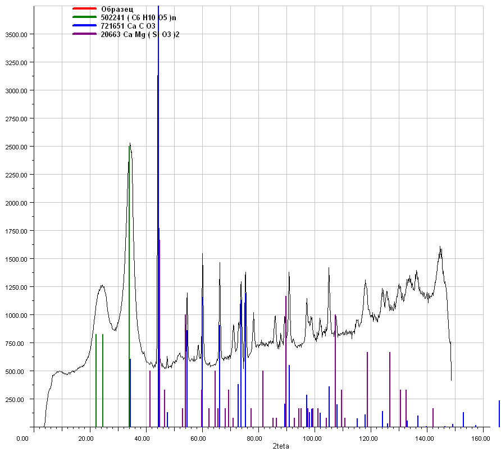Click the 3500.00 y-axis label
Screen dimensions: 501x452
16,34
